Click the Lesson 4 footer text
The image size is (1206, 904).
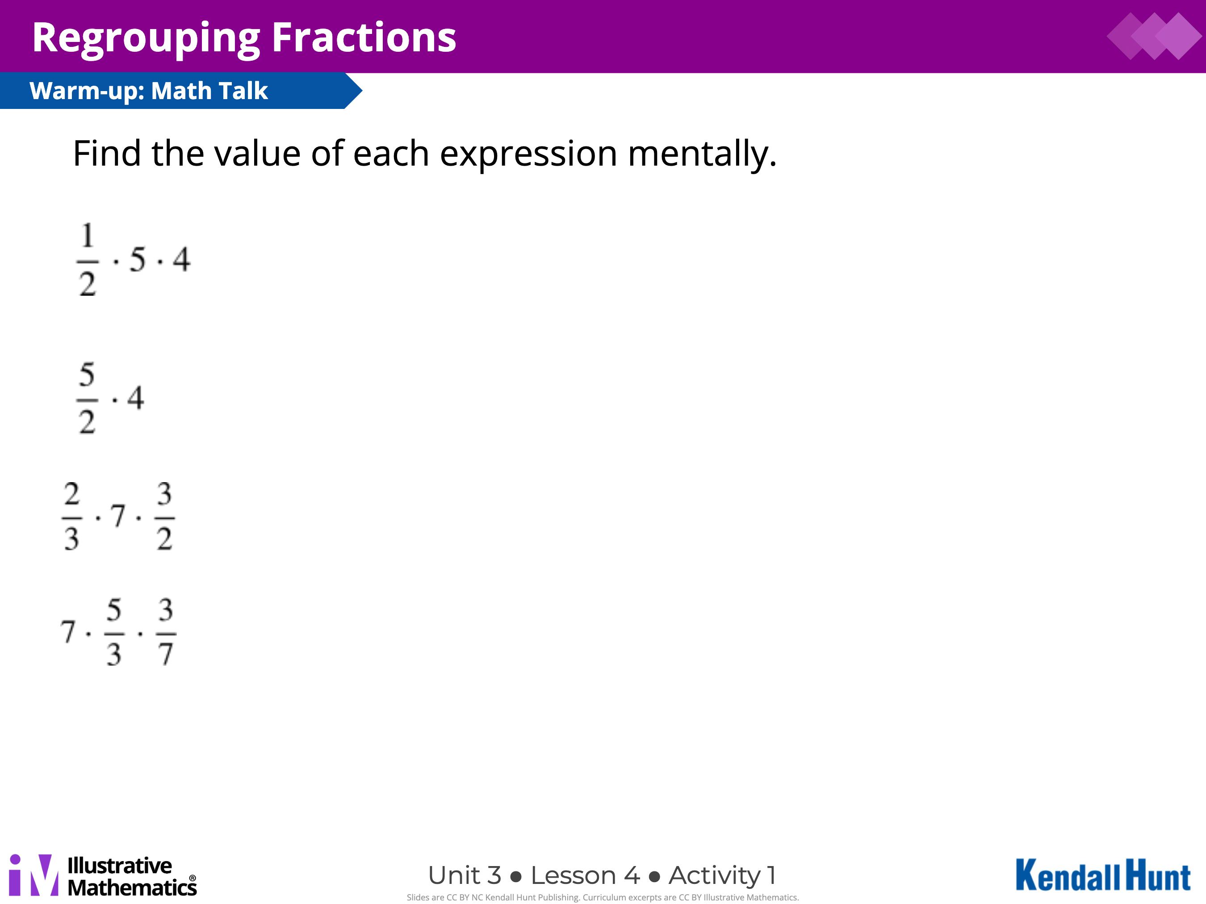pyautogui.click(x=585, y=876)
